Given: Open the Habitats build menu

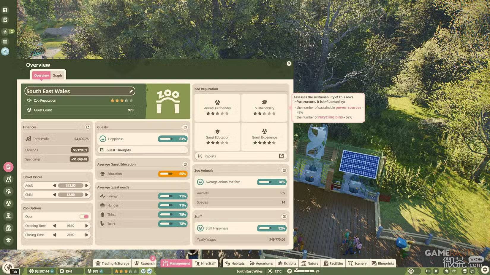Looking at the screenshot, I should (235, 263).
